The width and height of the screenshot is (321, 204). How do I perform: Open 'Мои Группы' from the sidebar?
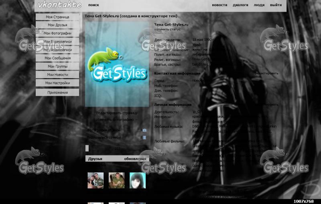coord(57,67)
